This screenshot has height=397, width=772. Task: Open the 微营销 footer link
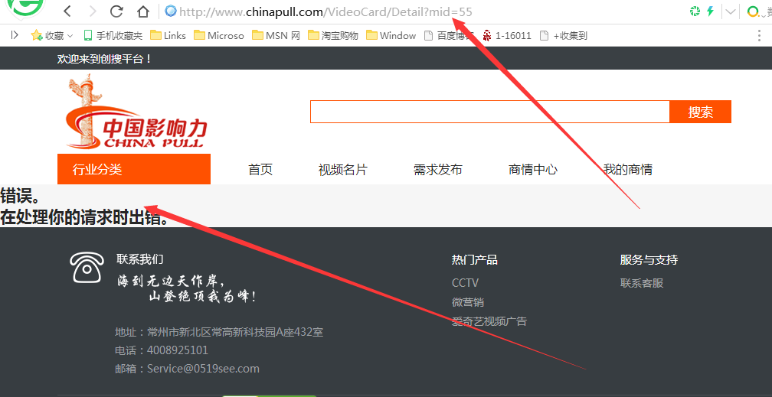tap(468, 302)
